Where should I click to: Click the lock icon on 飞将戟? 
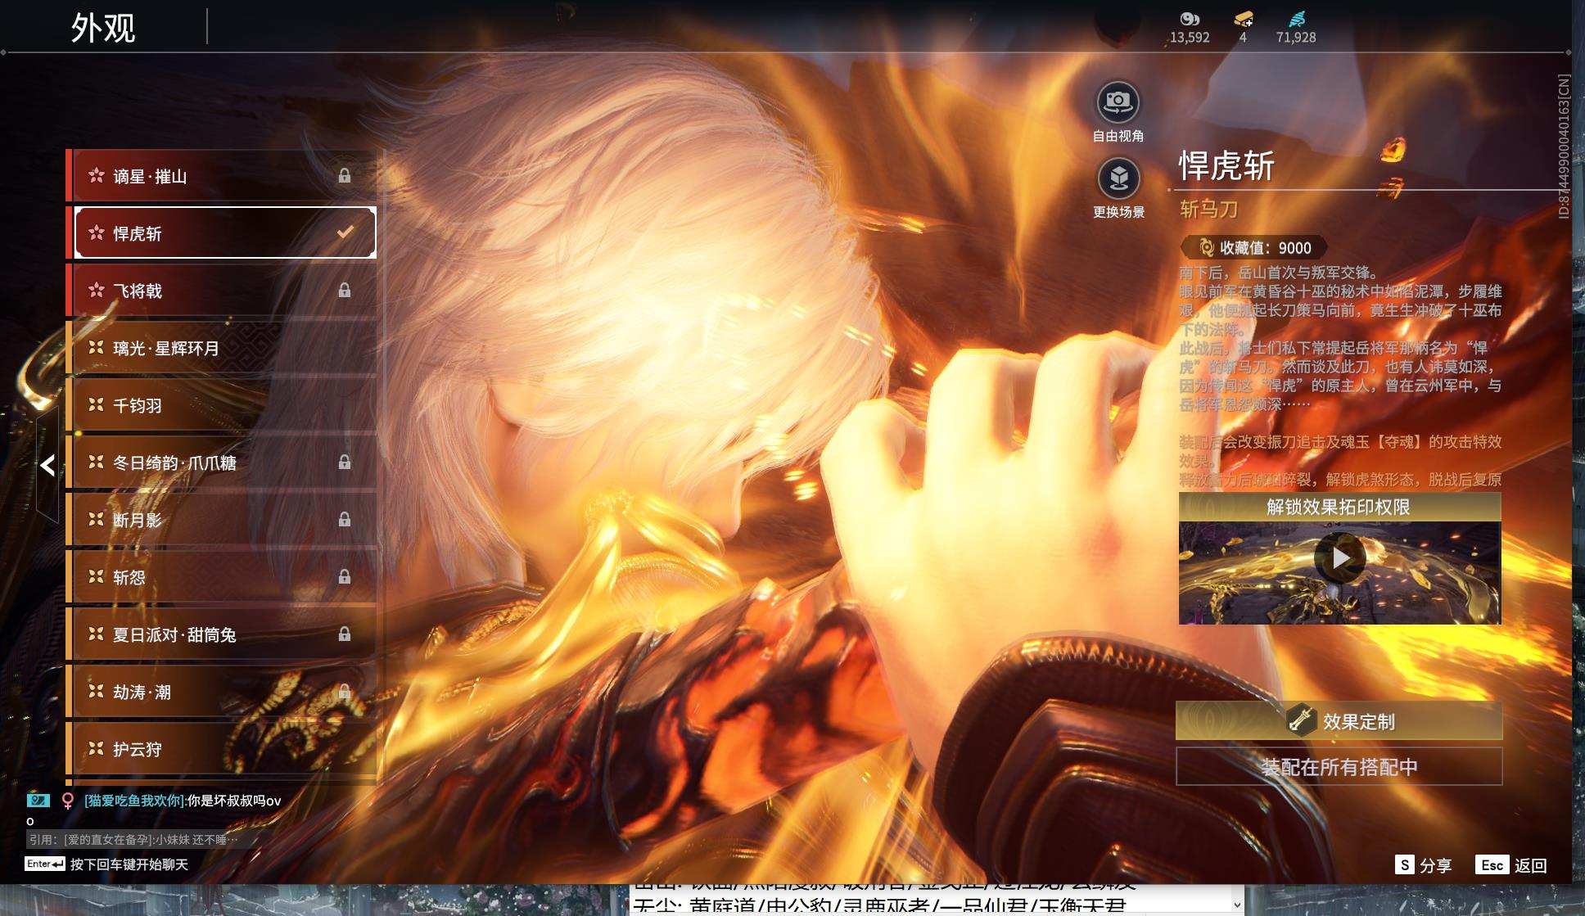point(345,291)
